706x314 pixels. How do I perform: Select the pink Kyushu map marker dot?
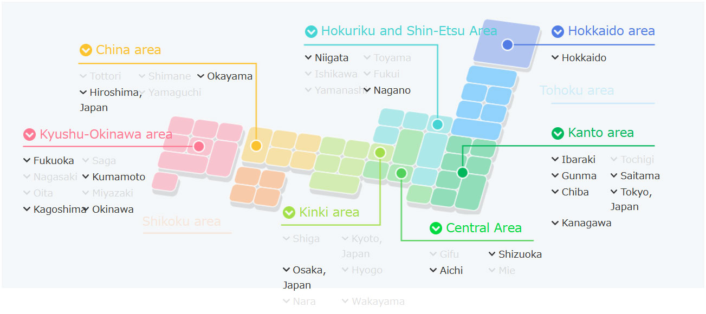pos(199,146)
